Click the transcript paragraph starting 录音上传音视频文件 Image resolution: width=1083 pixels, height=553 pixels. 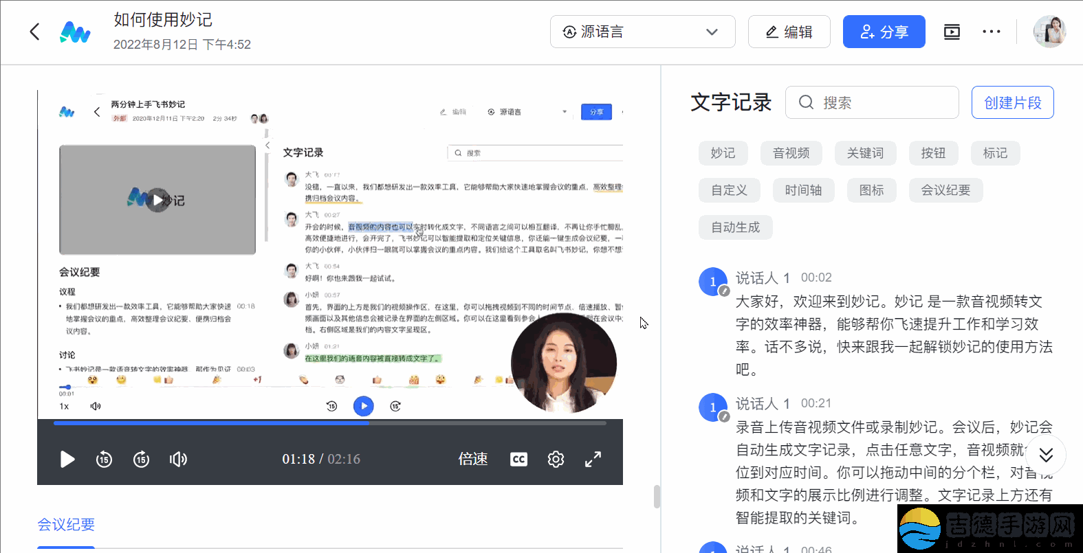[x=894, y=472]
